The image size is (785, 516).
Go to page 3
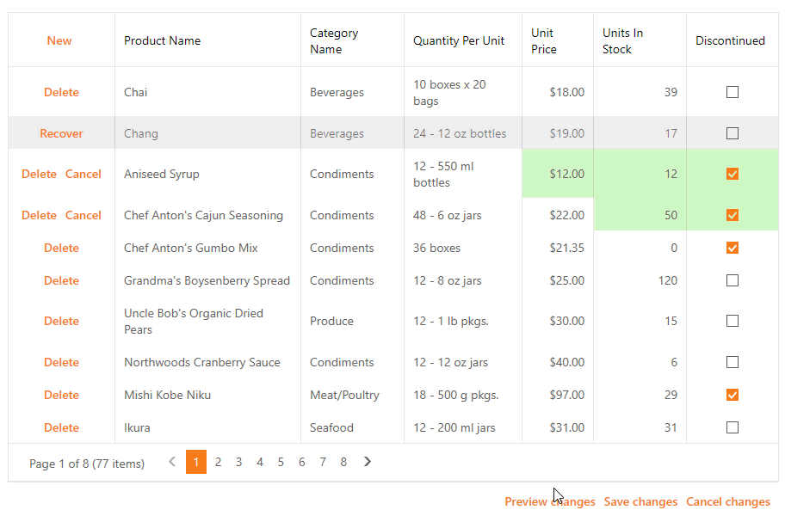238,462
